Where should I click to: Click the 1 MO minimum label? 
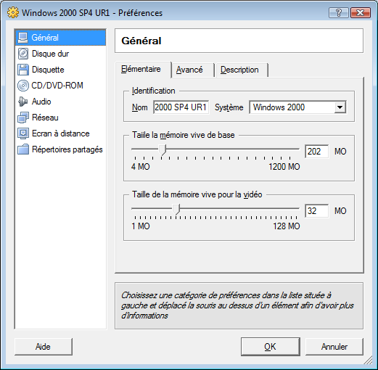click(141, 226)
